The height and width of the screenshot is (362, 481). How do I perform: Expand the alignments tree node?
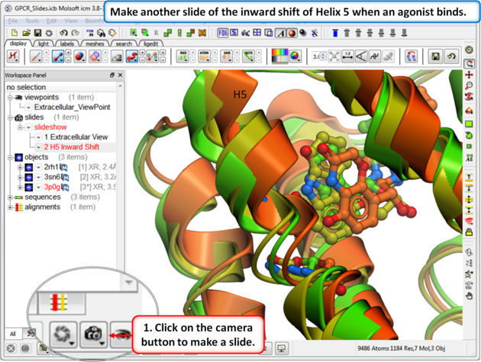tap(10, 207)
